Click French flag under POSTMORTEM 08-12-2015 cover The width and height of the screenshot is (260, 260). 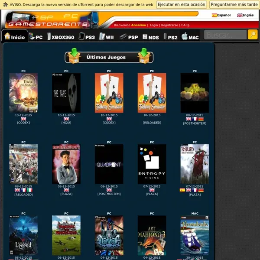click(x=195, y=119)
